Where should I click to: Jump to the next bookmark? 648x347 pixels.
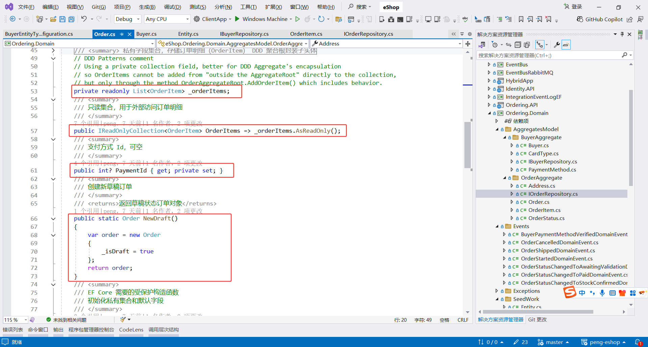pos(540,19)
